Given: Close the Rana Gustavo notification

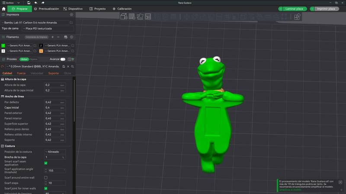Looking at the screenshot, I should tap(340, 182).
